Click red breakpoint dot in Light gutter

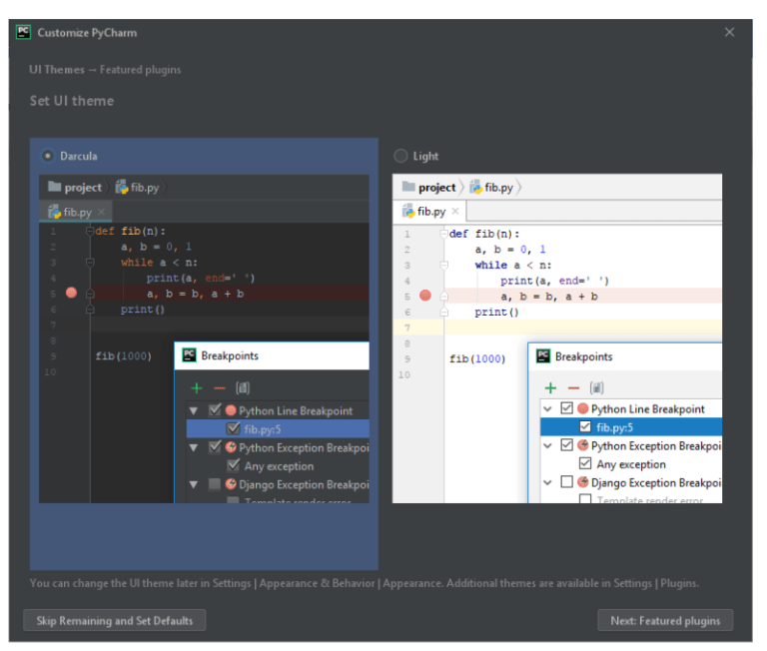(425, 296)
